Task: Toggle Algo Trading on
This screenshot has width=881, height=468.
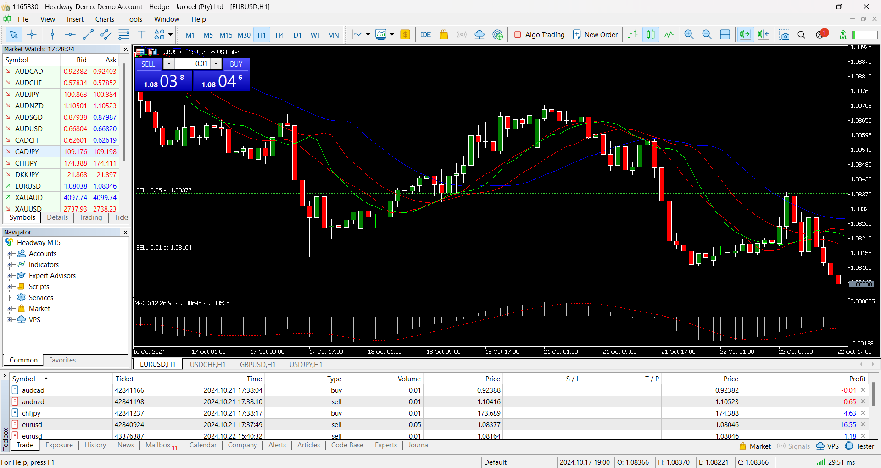Action: (539, 35)
